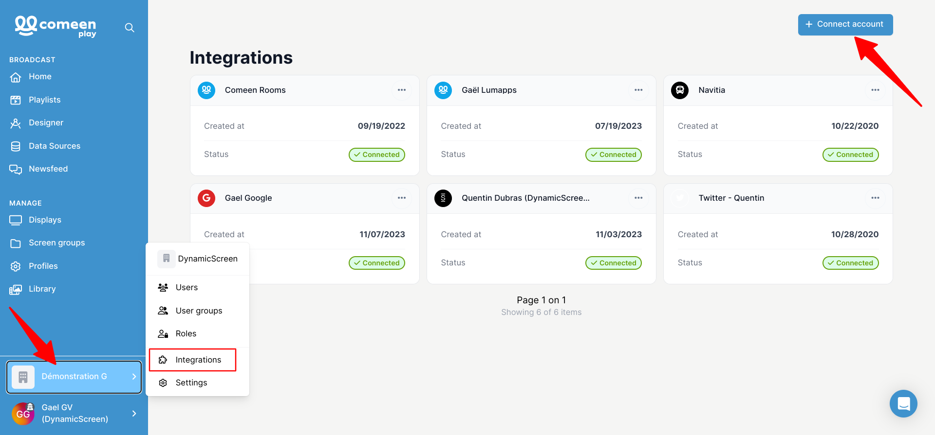Click the Connect account button
935x435 pixels.
pyautogui.click(x=845, y=24)
